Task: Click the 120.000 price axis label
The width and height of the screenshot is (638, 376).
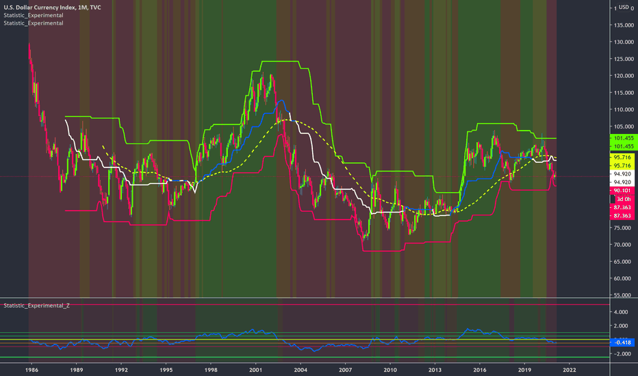Action: pos(624,76)
